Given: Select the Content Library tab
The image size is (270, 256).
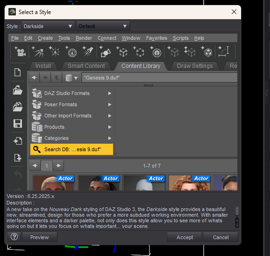Looking at the screenshot, I should tap(141, 66).
